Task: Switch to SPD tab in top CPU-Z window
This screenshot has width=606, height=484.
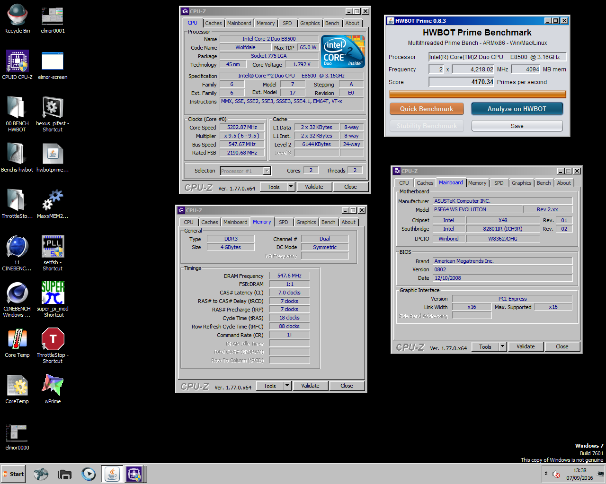Action: [x=287, y=23]
